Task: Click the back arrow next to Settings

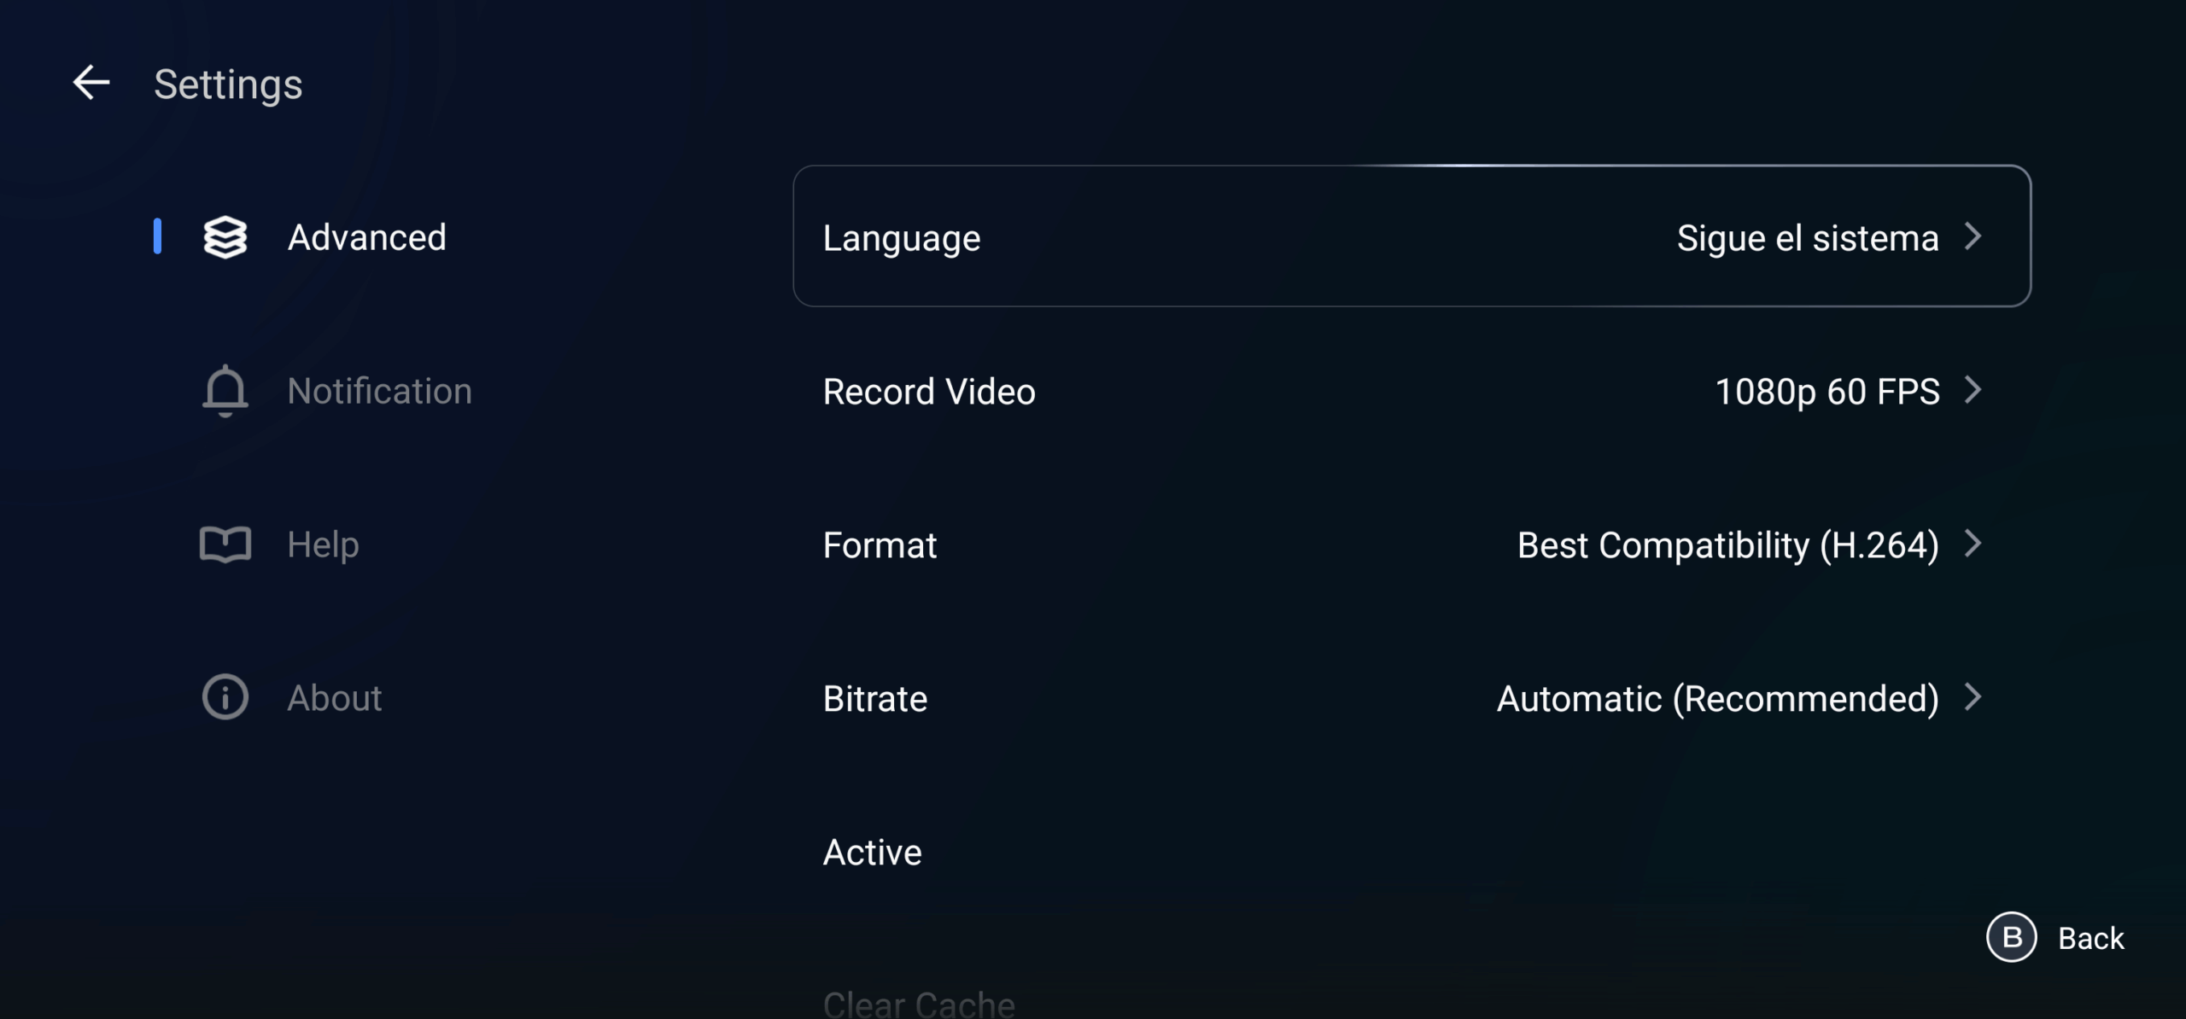Action: pos(91,82)
